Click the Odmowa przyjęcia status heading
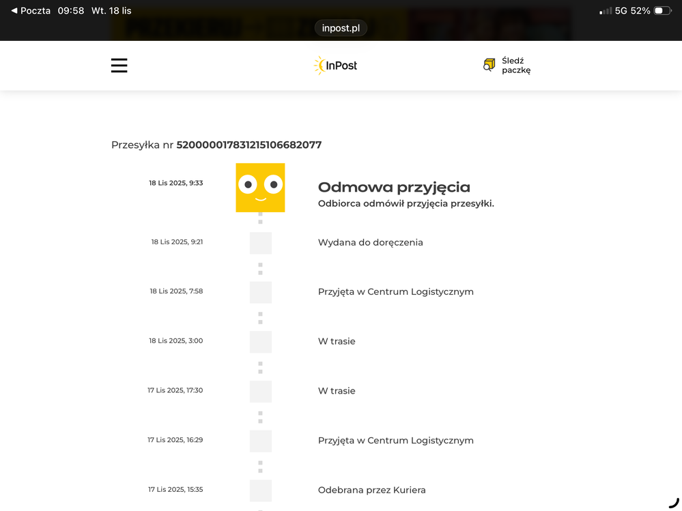Image resolution: width=682 pixels, height=511 pixels. 394,187
